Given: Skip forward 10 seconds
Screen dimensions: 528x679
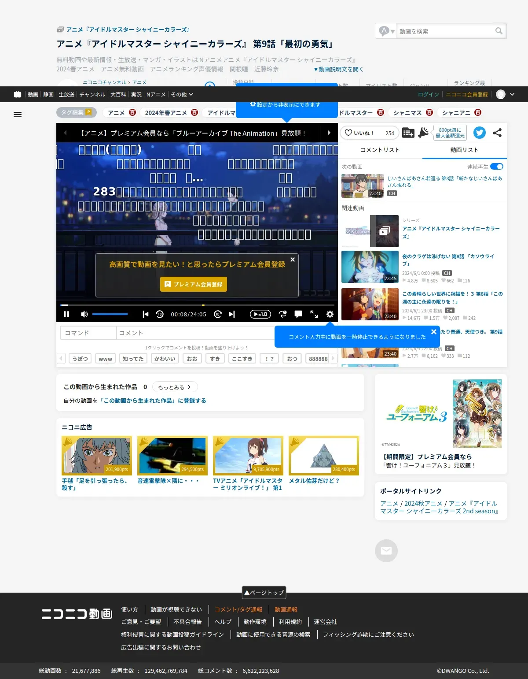Looking at the screenshot, I should [x=217, y=314].
